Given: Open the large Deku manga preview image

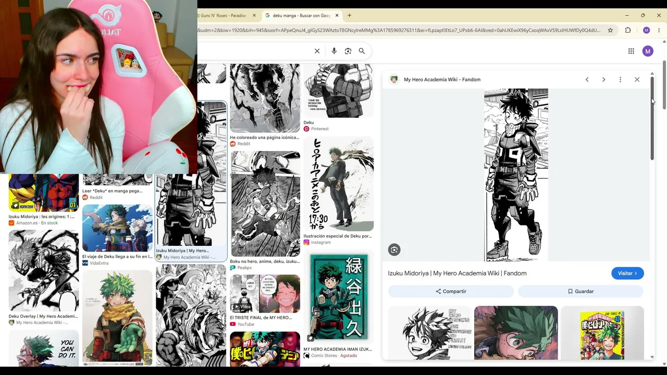Looking at the screenshot, I should pyautogui.click(x=516, y=175).
